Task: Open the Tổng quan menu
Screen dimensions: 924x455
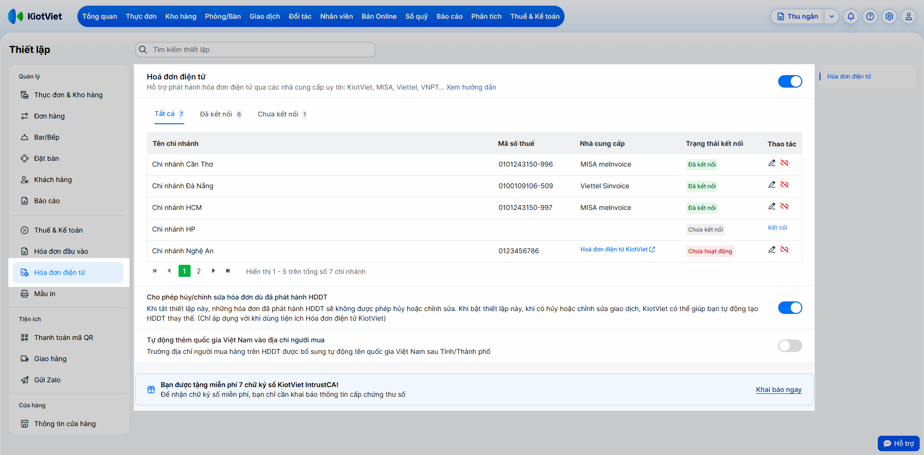Action: point(100,16)
